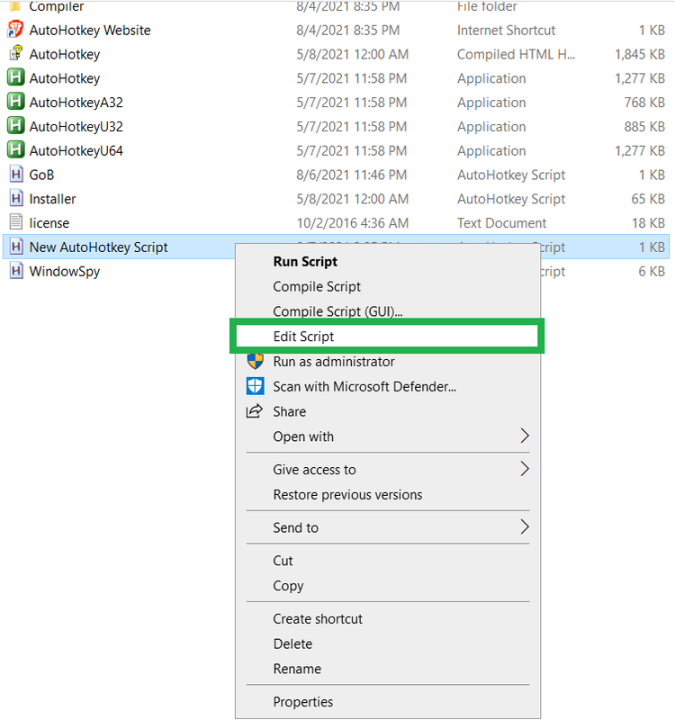Image resolution: width=675 pixels, height=720 pixels.
Task: Select the GoB file name
Action: (41, 175)
